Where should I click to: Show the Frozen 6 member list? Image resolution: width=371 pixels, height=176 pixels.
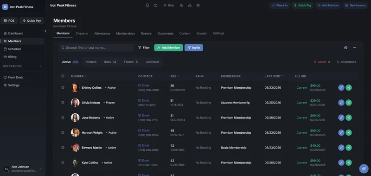tap(131, 62)
